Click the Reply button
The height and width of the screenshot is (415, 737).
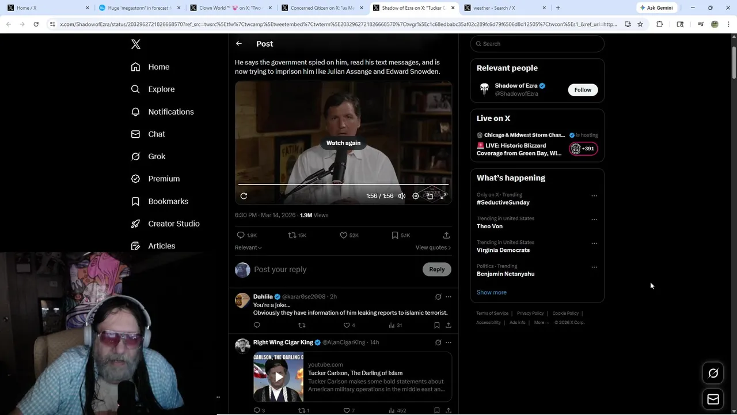[437, 269]
